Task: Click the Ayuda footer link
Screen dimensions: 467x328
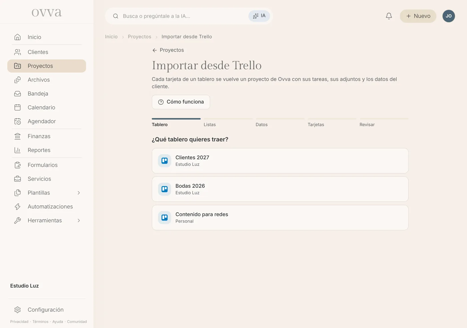Action: [58, 322]
